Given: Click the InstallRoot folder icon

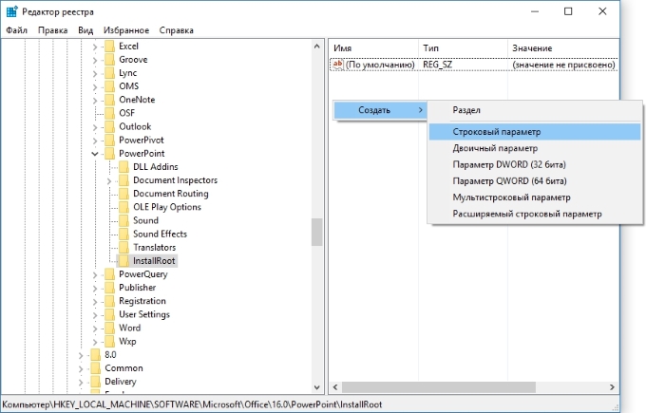Looking at the screenshot, I should (x=123, y=261).
